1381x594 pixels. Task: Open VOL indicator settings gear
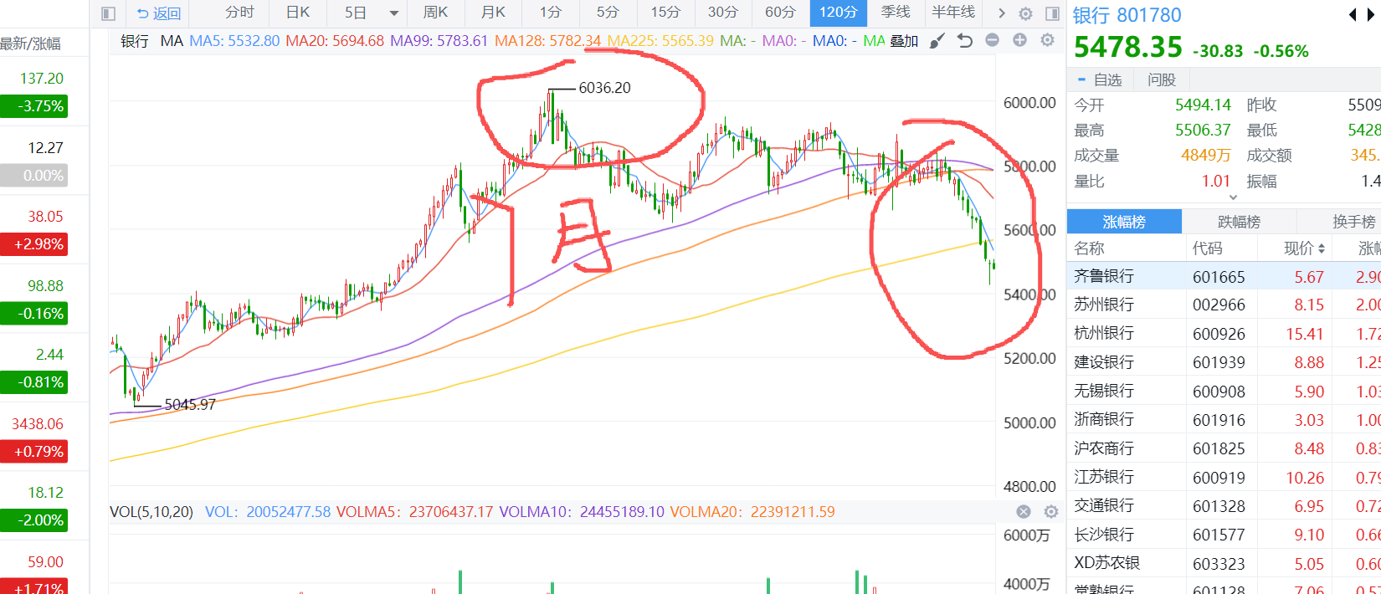(x=1051, y=511)
